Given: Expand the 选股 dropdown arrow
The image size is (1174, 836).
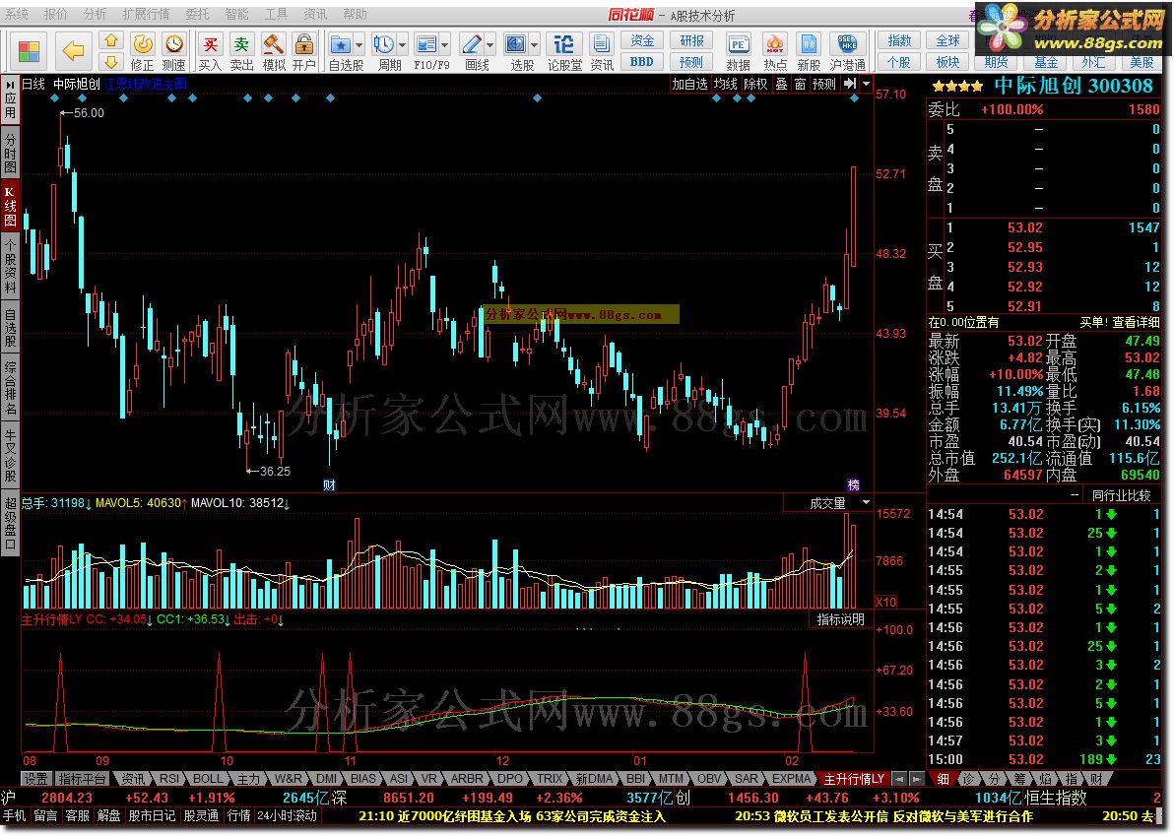Looking at the screenshot, I should coord(535,45).
